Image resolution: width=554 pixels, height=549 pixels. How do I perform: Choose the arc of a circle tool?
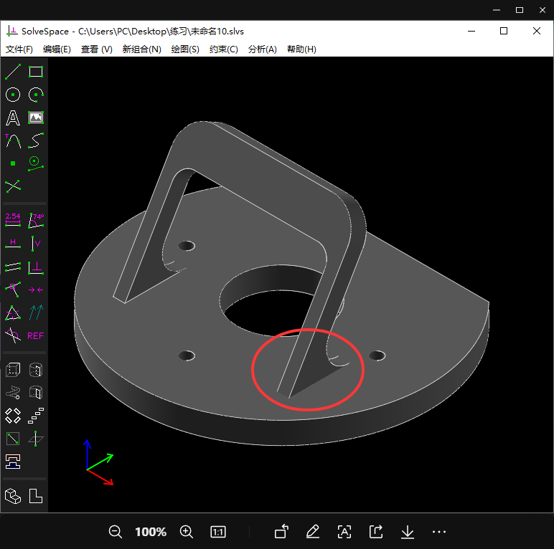coord(36,95)
